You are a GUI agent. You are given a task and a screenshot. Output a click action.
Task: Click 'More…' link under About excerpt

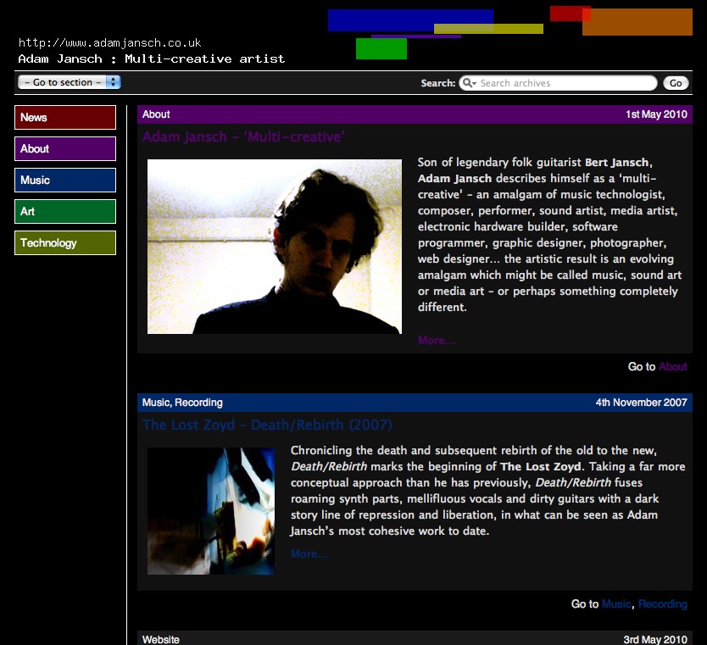(437, 341)
